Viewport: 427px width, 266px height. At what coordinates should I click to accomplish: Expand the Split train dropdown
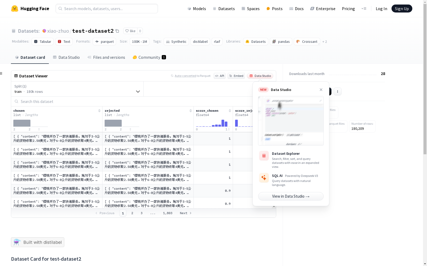pyautogui.click(x=77, y=89)
